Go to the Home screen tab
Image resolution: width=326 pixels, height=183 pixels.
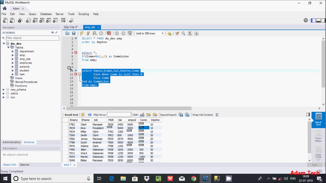(x=5, y=8)
